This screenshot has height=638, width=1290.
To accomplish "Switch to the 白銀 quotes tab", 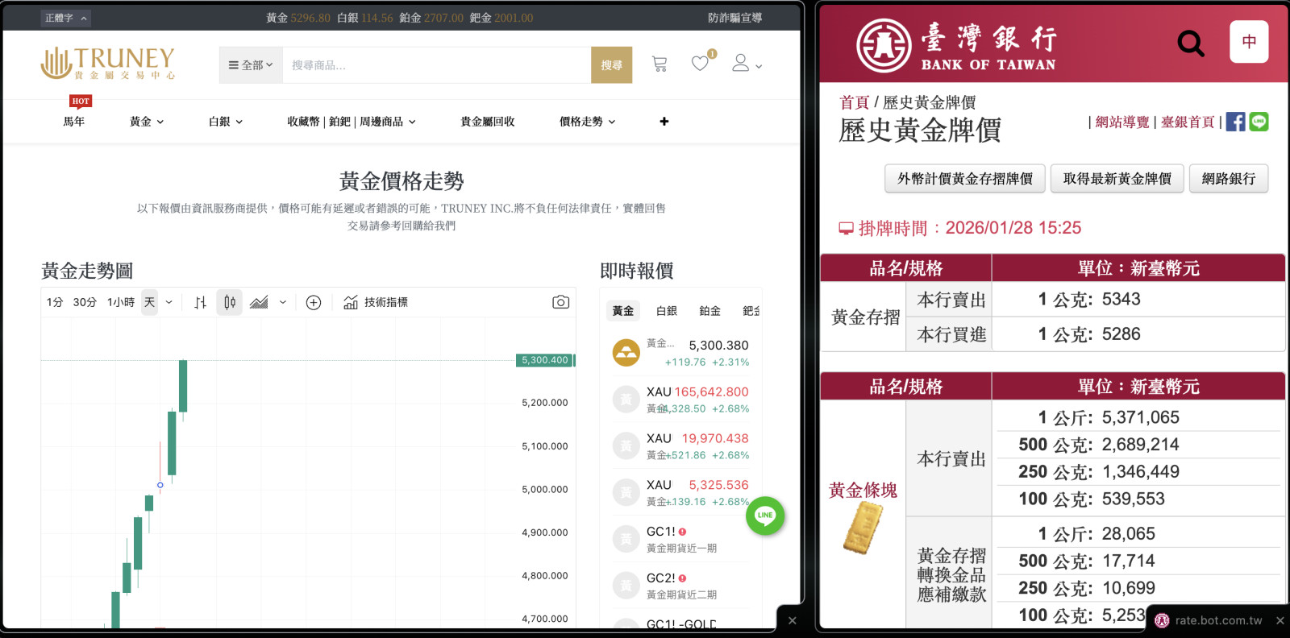I will [x=667, y=311].
